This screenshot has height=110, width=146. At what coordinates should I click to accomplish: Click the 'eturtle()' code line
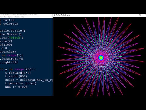tap(8, 52)
